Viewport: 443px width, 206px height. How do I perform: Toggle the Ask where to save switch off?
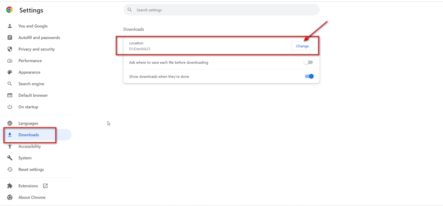click(308, 62)
